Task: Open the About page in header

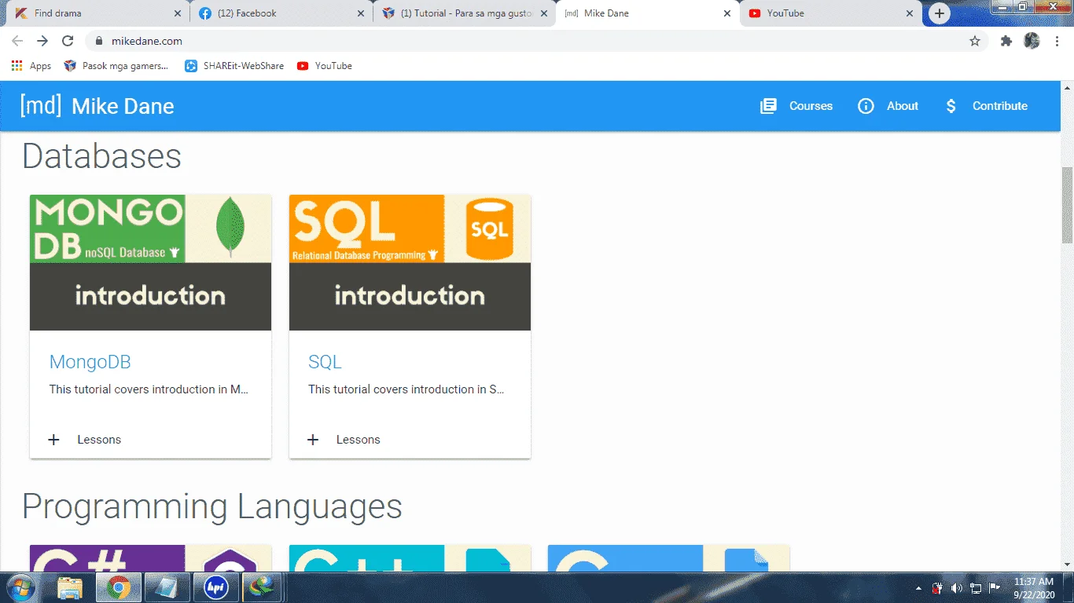Action: (888, 106)
